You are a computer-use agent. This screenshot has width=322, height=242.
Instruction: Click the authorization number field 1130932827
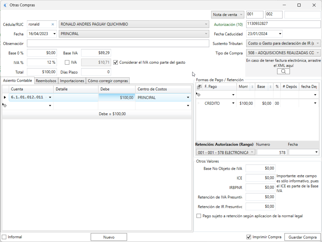pos(283,24)
